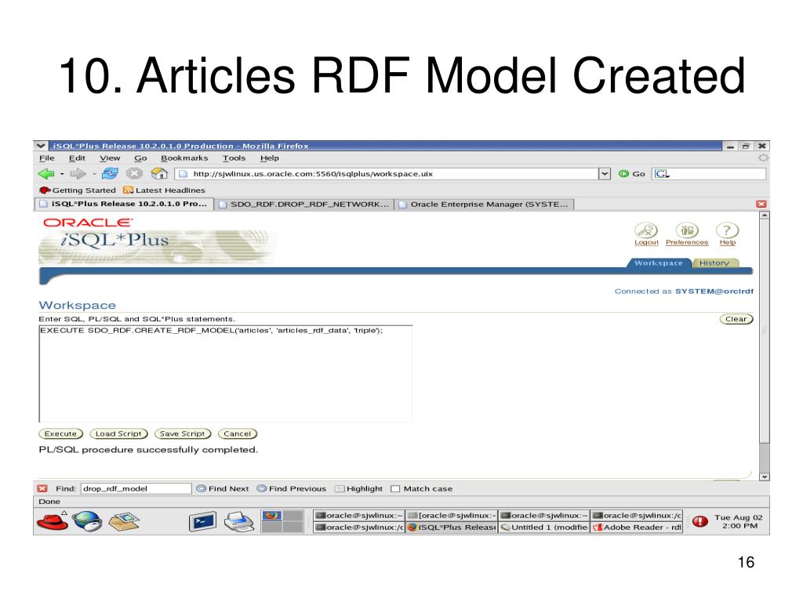Click the Execute button
This screenshot has width=803, height=602.
tap(60, 433)
